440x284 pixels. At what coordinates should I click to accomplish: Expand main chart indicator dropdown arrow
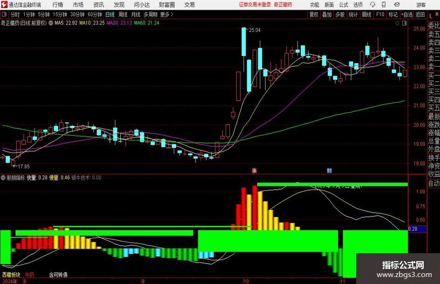click(51, 23)
